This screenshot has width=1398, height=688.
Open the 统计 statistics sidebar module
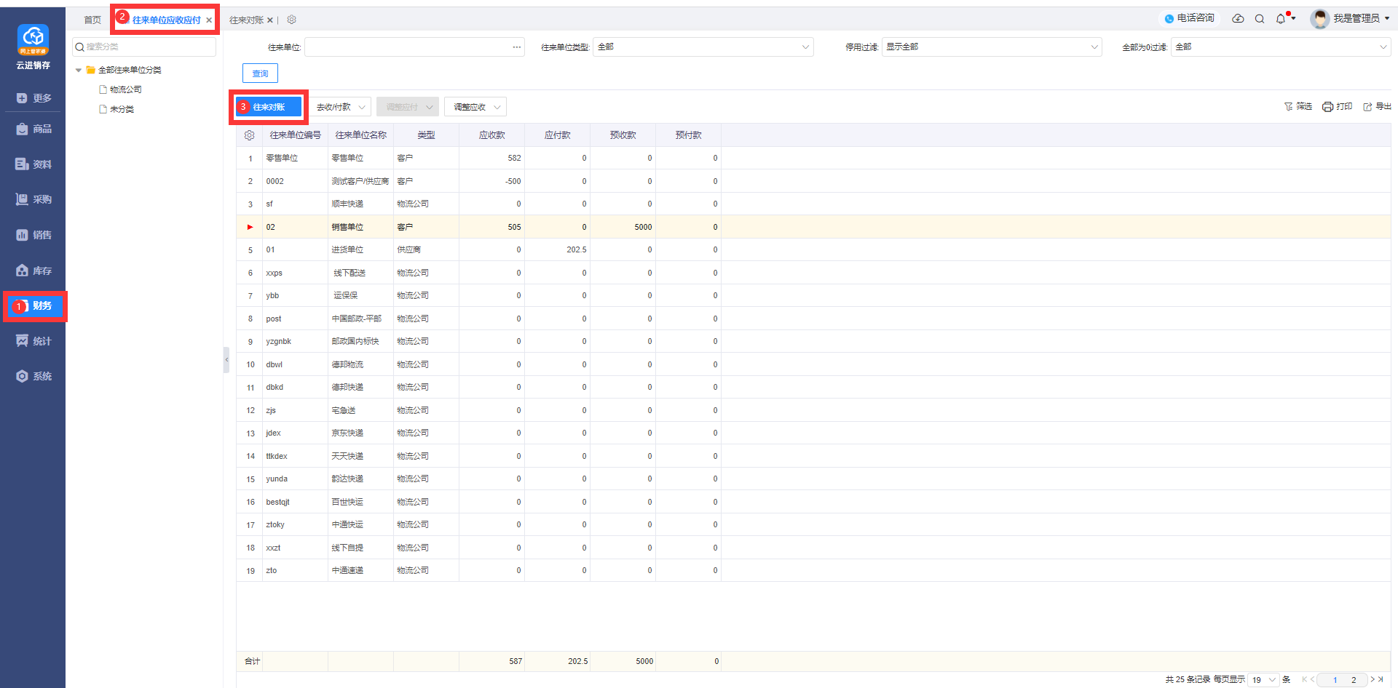tap(33, 341)
